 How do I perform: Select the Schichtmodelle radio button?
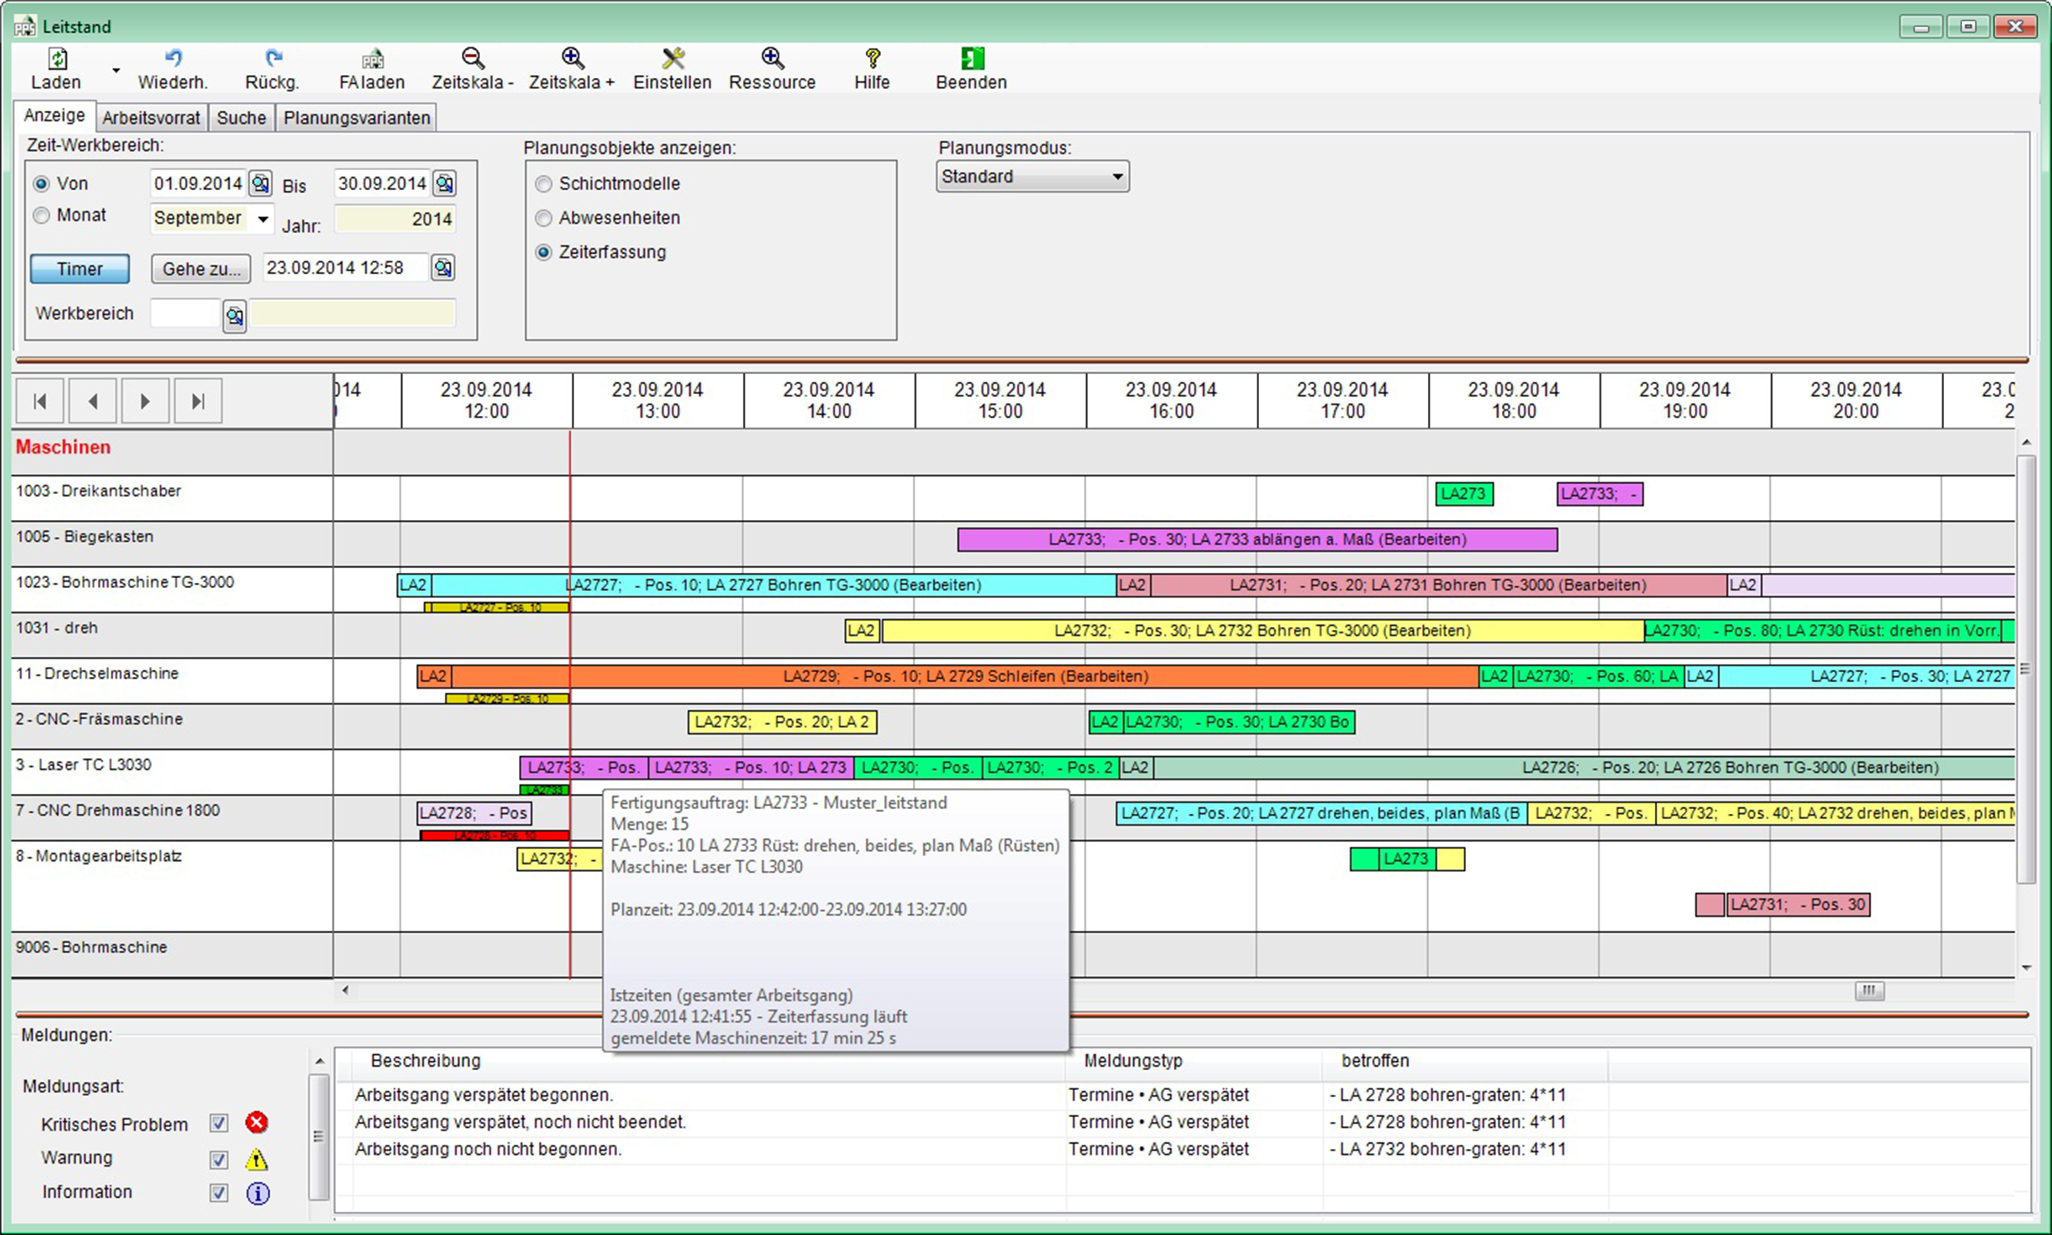click(543, 184)
